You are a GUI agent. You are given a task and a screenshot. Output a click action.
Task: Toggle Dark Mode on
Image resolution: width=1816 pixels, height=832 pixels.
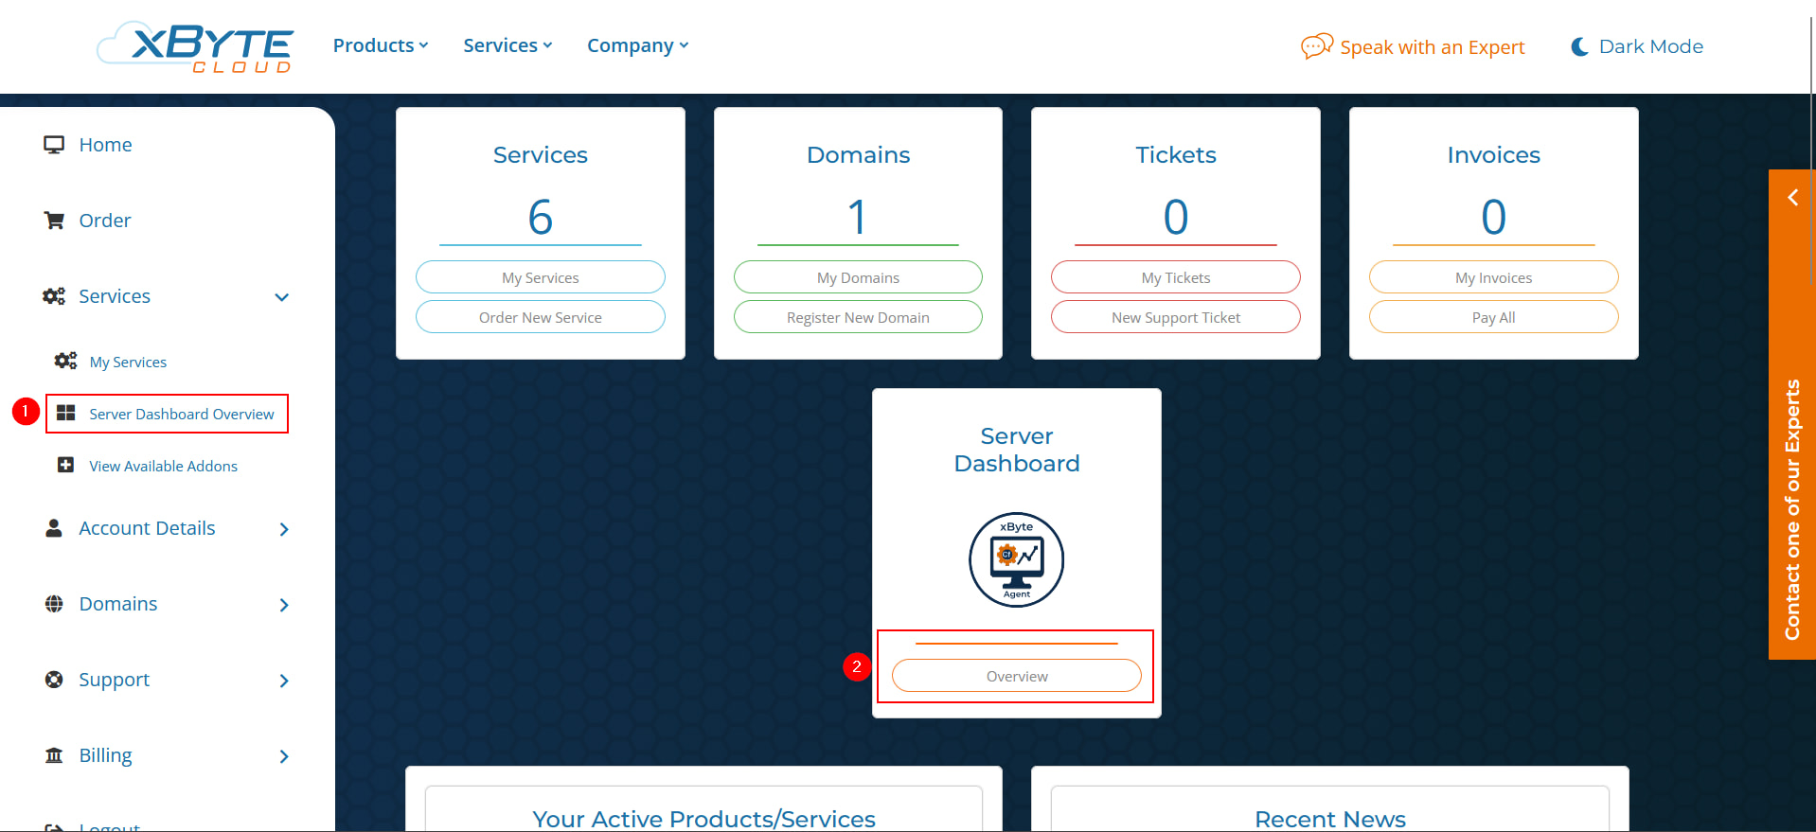1637,46
